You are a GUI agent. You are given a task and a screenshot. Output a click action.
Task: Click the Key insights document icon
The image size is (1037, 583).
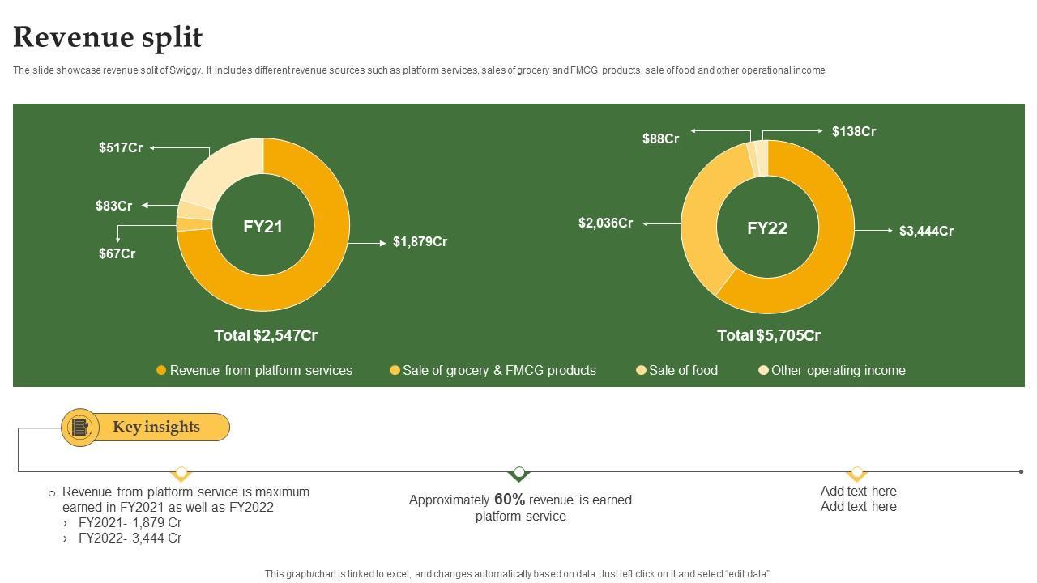(79, 427)
